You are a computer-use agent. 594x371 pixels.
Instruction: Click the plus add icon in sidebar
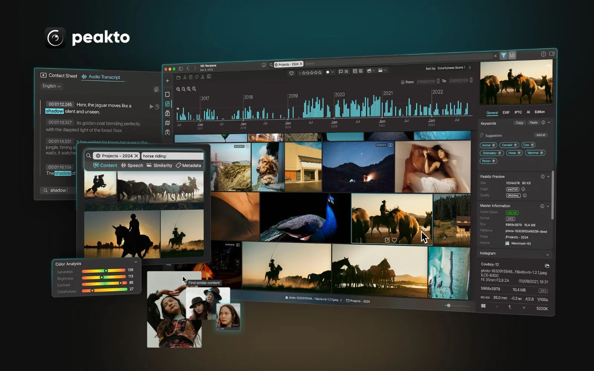(167, 81)
